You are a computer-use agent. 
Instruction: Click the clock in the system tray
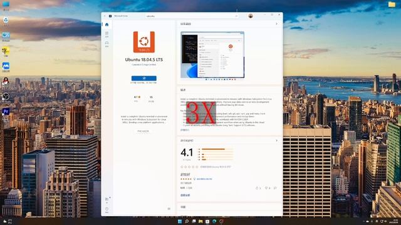pos(394,221)
